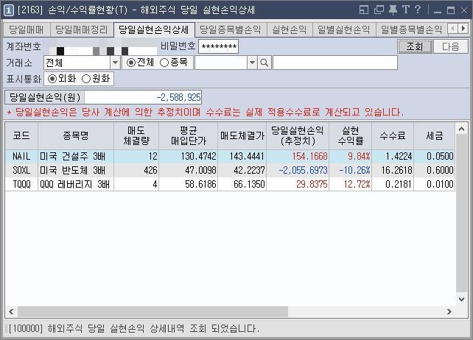The width and height of the screenshot is (473, 340).
Task: Close the 2163 window
Action: (464, 10)
